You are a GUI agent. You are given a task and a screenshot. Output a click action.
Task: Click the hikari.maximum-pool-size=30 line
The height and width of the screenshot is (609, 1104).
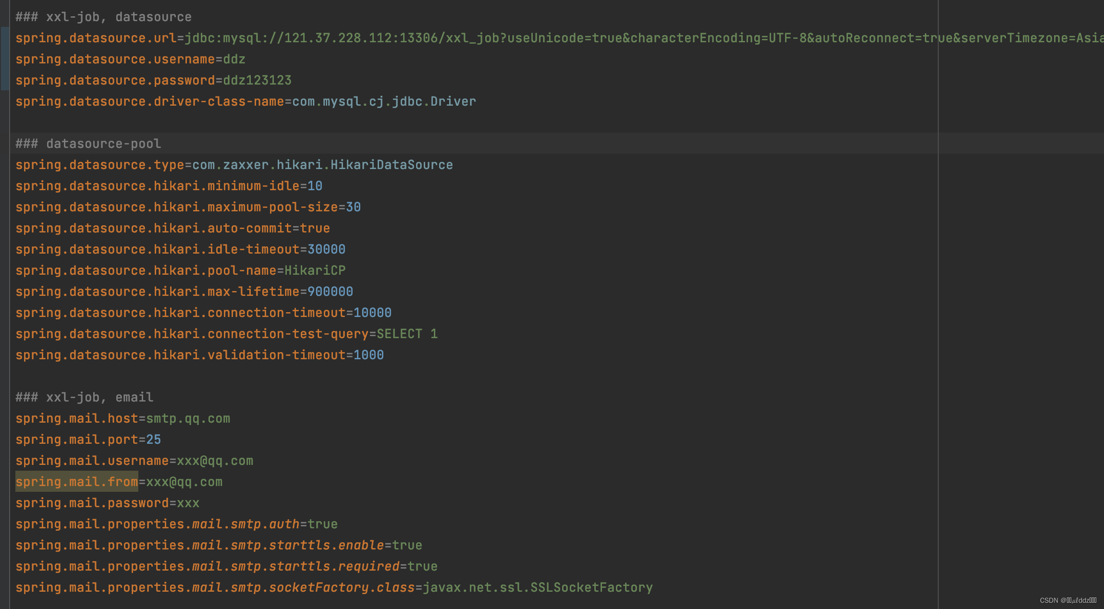188,207
